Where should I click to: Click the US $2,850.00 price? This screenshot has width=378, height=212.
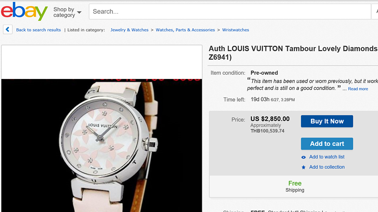tap(270, 119)
